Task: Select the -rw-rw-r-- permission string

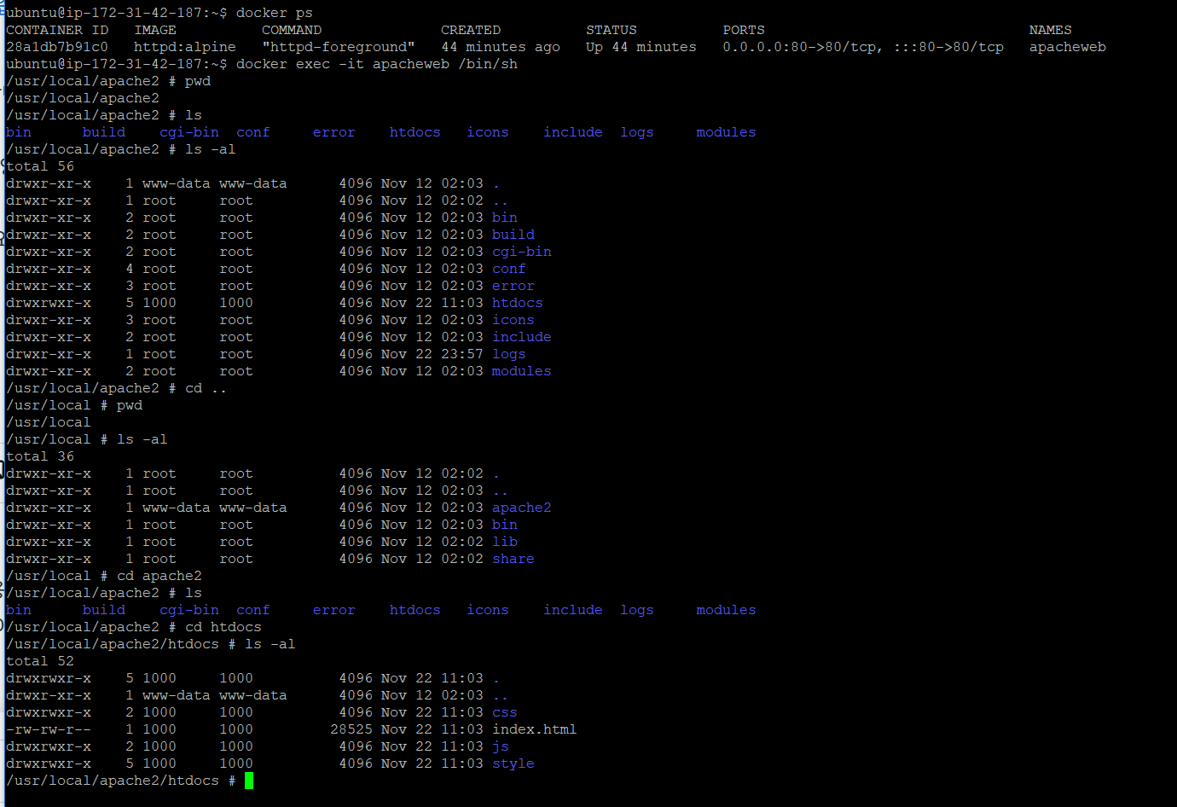Action: tap(49, 729)
